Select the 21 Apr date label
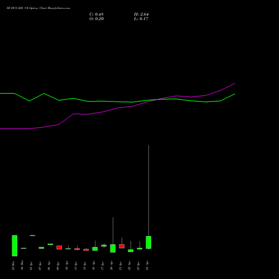This screenshot has height=279, width=279. pyautogui.click(x=121, y=266)
